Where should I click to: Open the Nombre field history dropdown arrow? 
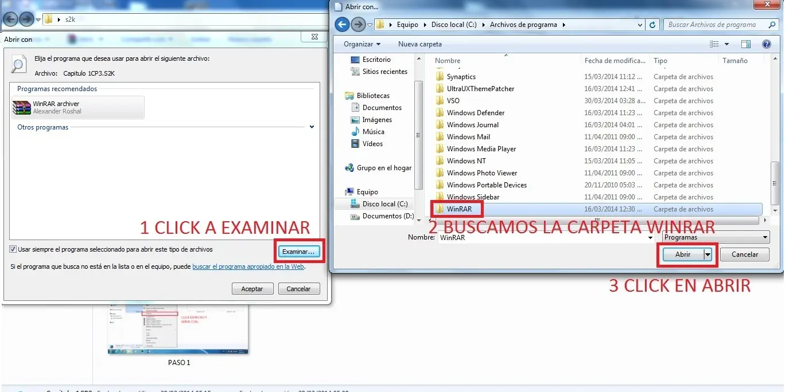pyautogui.click(x=651, y=237)
